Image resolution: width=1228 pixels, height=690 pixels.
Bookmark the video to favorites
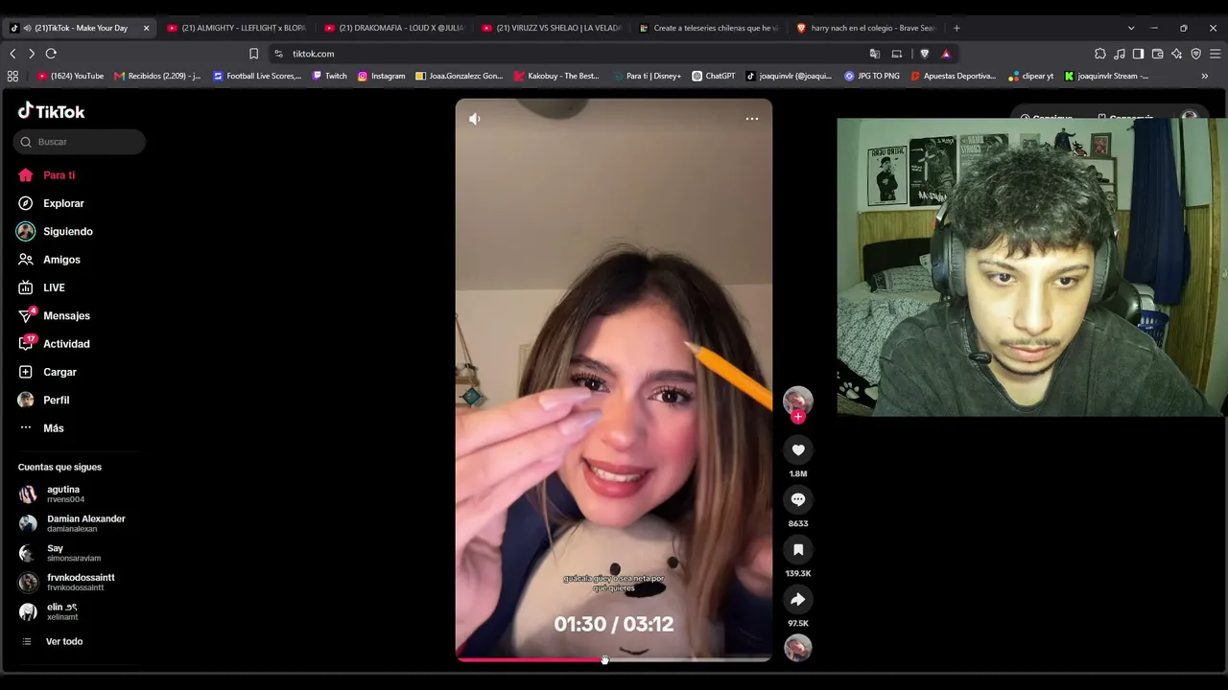pos(798,549)
